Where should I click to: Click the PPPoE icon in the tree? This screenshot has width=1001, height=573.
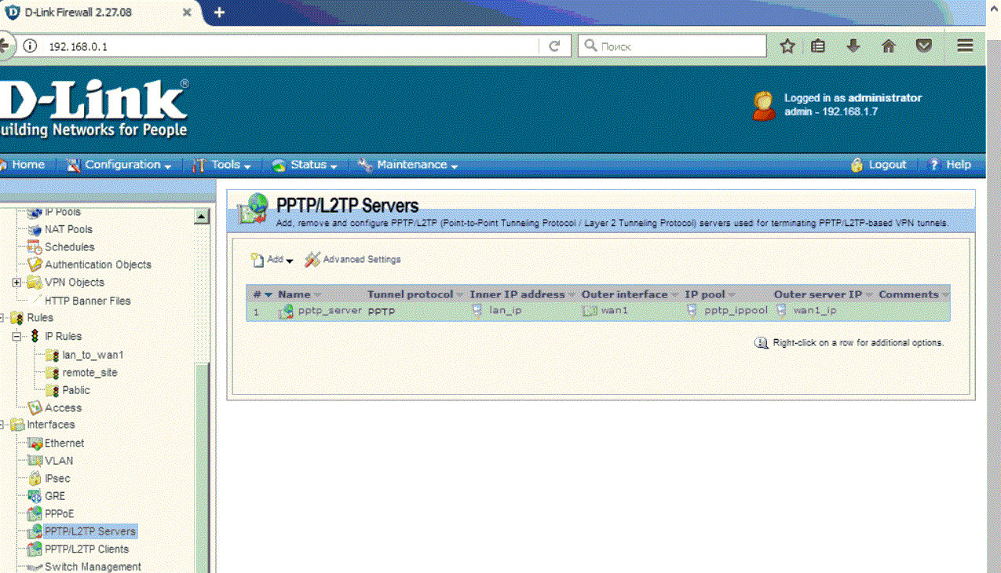(x=34, y=513)
